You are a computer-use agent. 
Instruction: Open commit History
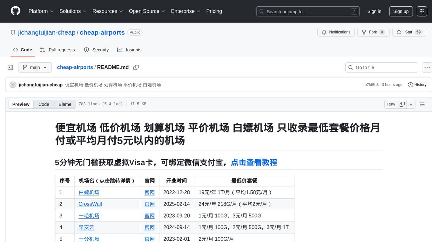pos(417,85)
